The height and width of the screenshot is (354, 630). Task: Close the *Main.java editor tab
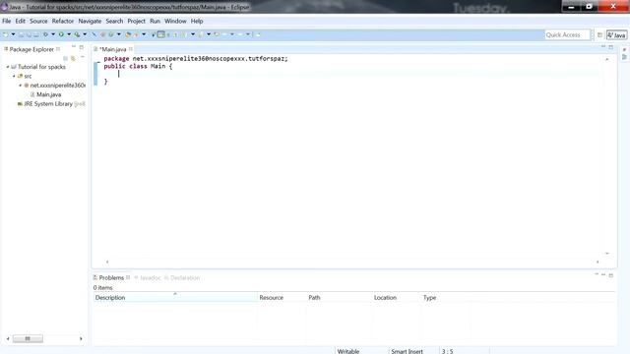pos(131,49)
